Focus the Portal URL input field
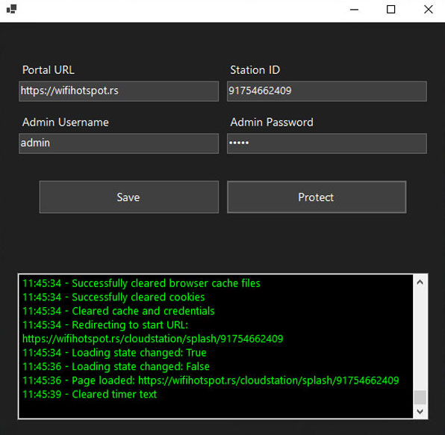The image size is (445, 435). (119, 91)
